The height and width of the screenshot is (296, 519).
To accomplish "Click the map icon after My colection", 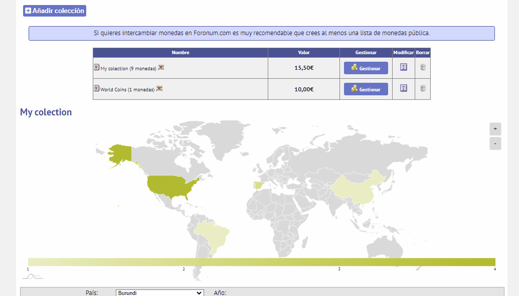I will pyautogui.click(x=161, y=68).
